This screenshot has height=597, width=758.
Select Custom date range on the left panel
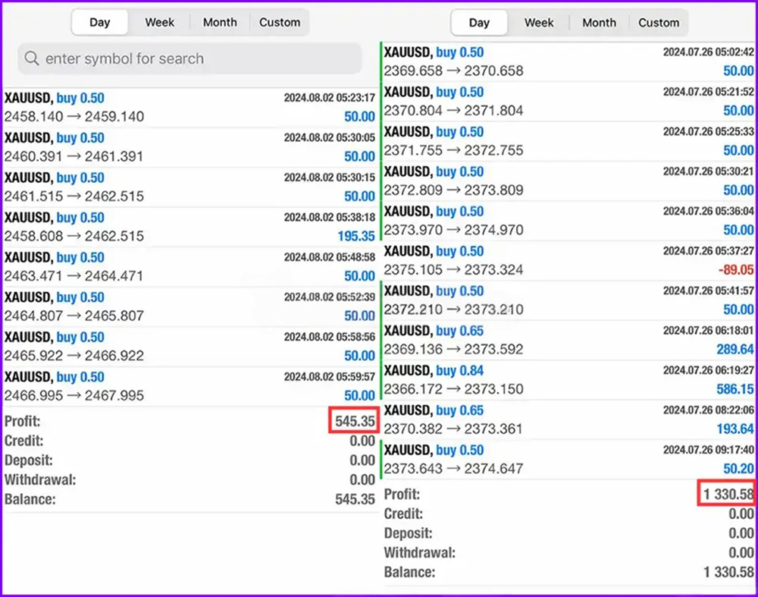pos(280,22)
